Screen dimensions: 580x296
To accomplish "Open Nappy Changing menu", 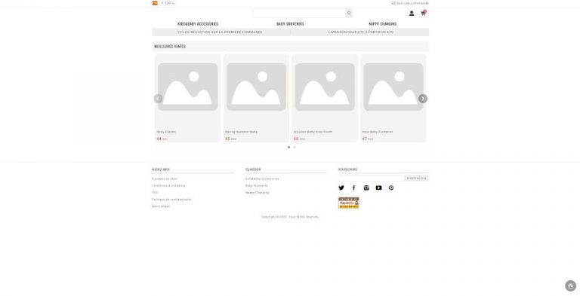I will (x=382, y=23).
